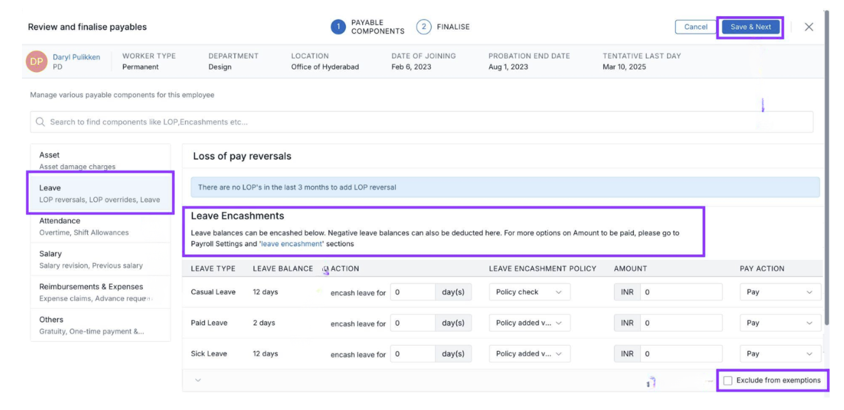844x410 pixels.
Task: Click the search magnifier icon
Action: (41, 122)
